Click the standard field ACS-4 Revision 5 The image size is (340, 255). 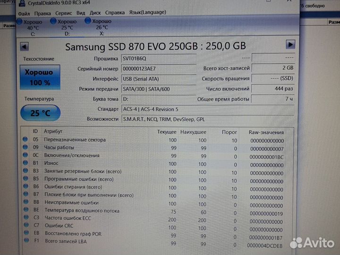click(208, 109)
